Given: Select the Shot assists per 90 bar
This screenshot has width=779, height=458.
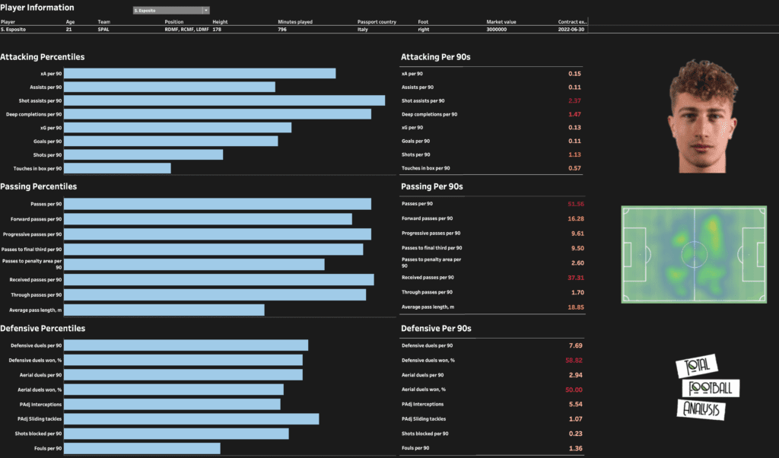Looking at the screenshot, I should click(224, 100).
